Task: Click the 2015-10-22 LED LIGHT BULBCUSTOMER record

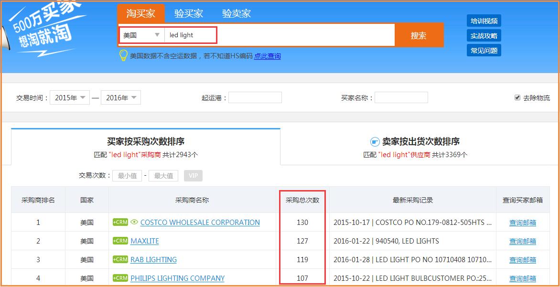Action: 413,278
